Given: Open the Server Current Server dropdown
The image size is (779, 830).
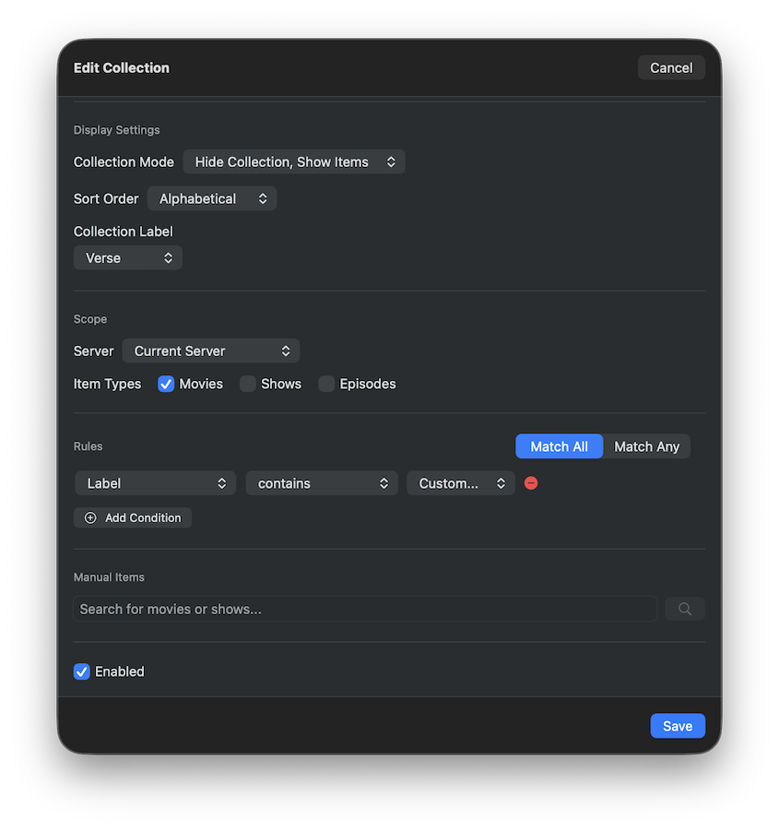Looking at the screenshot, I should (211, 351).
